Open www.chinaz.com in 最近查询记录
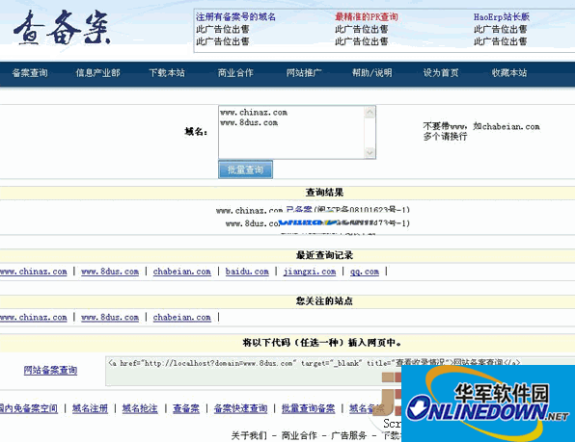 click(x=34, y=272)
